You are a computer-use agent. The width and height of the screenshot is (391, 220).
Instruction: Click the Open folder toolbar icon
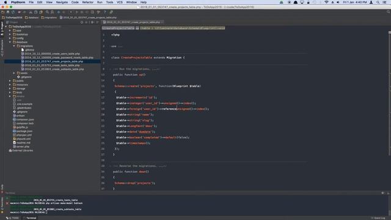pyautogui.click(x=2, y=12)
